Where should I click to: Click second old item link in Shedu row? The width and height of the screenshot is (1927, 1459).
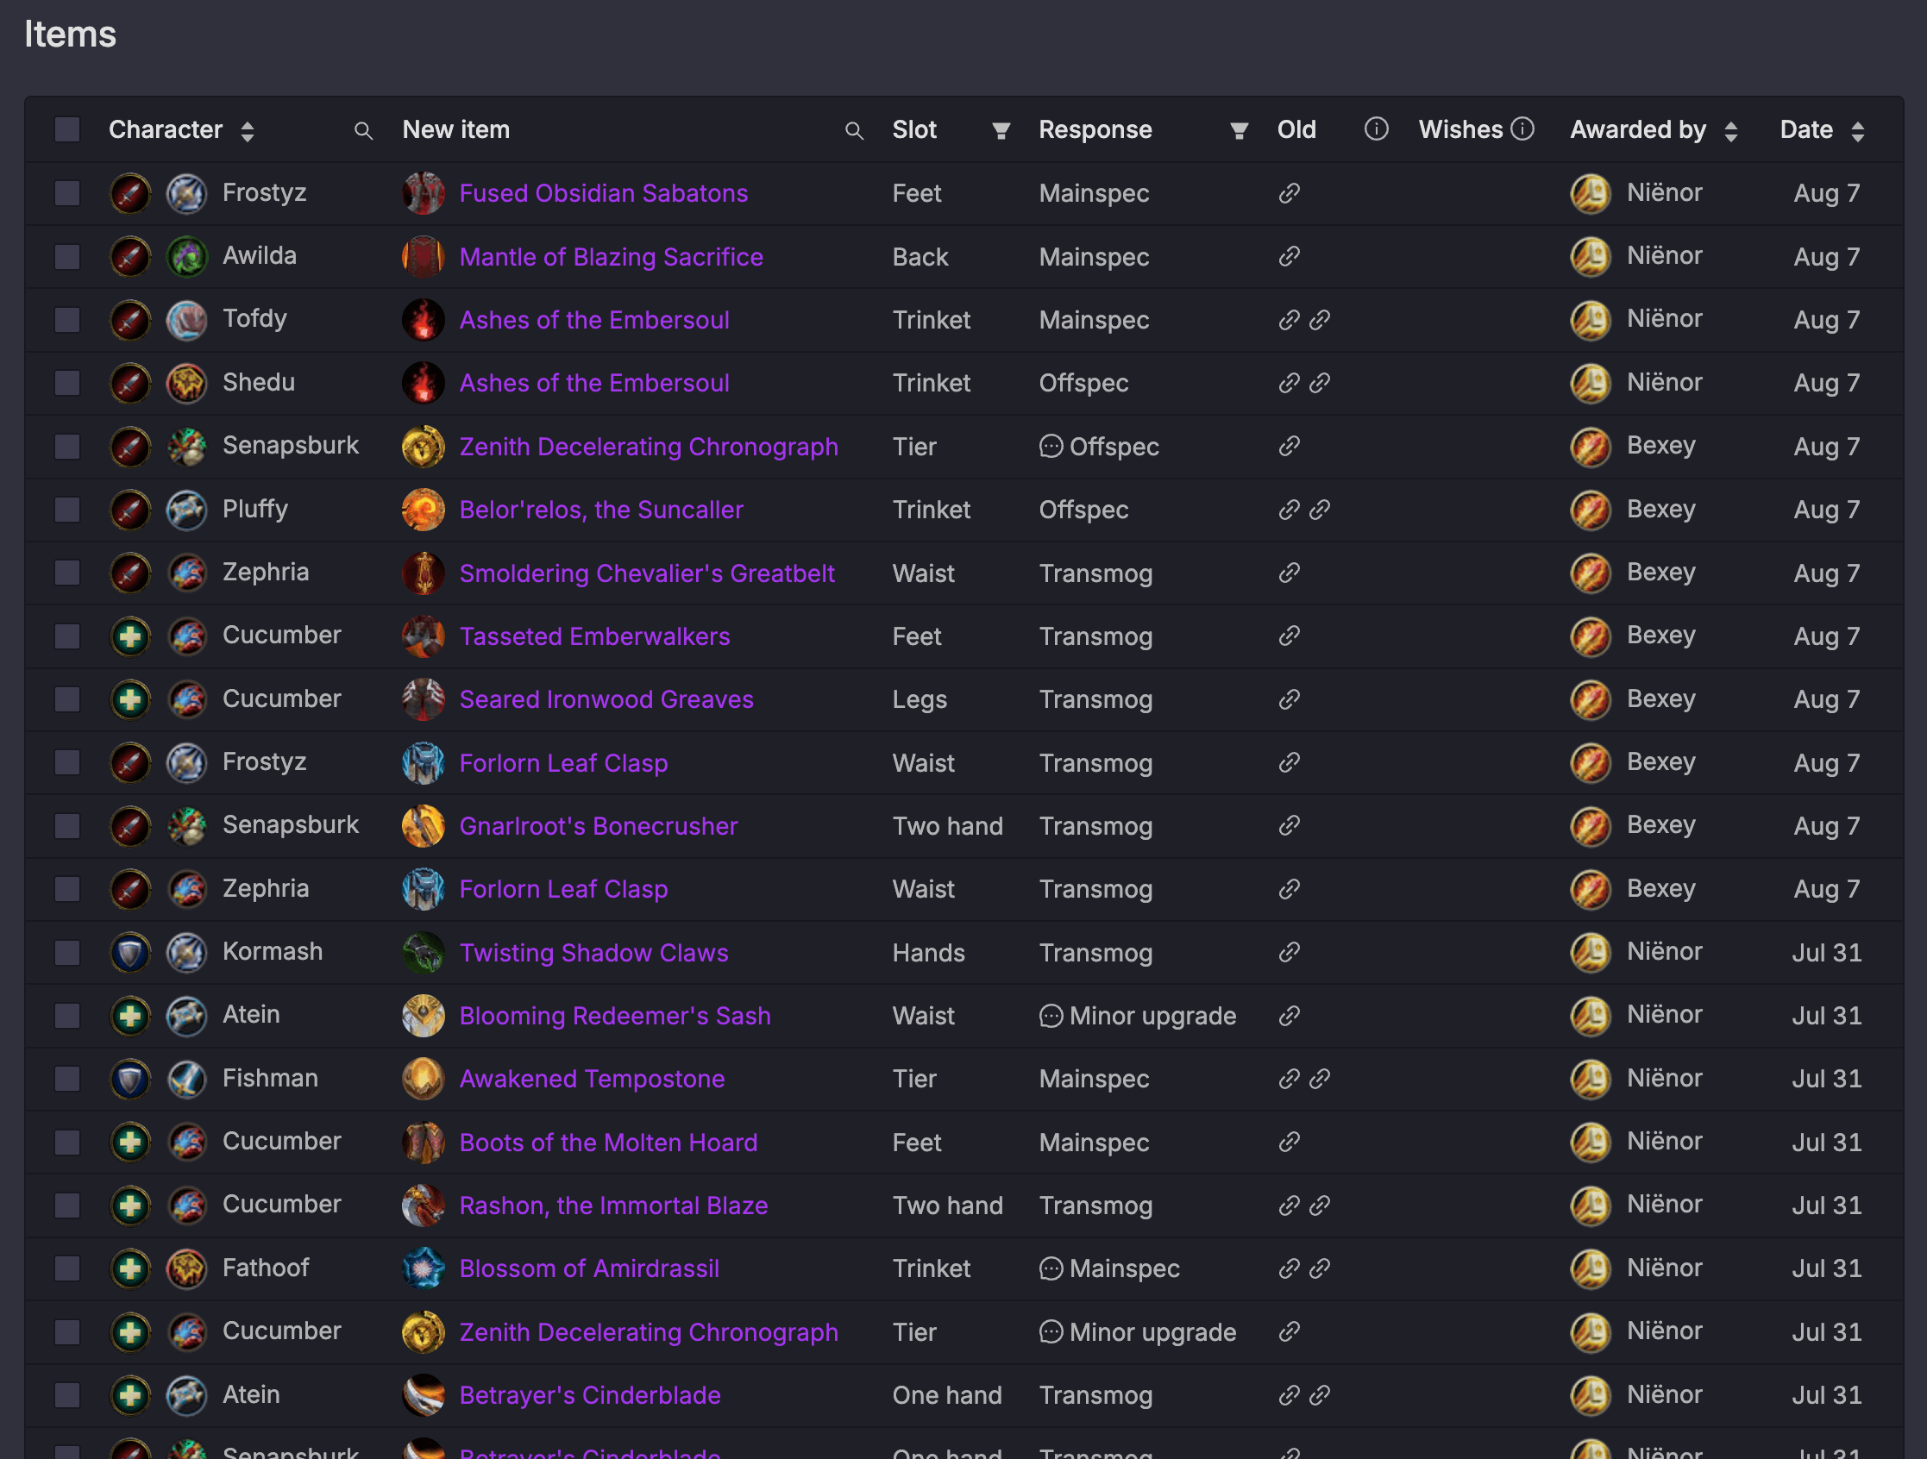click(x=1320, y=383)
